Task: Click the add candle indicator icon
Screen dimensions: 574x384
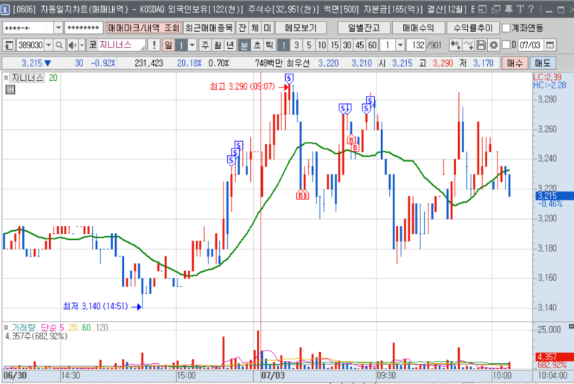Action: (456, 45)
